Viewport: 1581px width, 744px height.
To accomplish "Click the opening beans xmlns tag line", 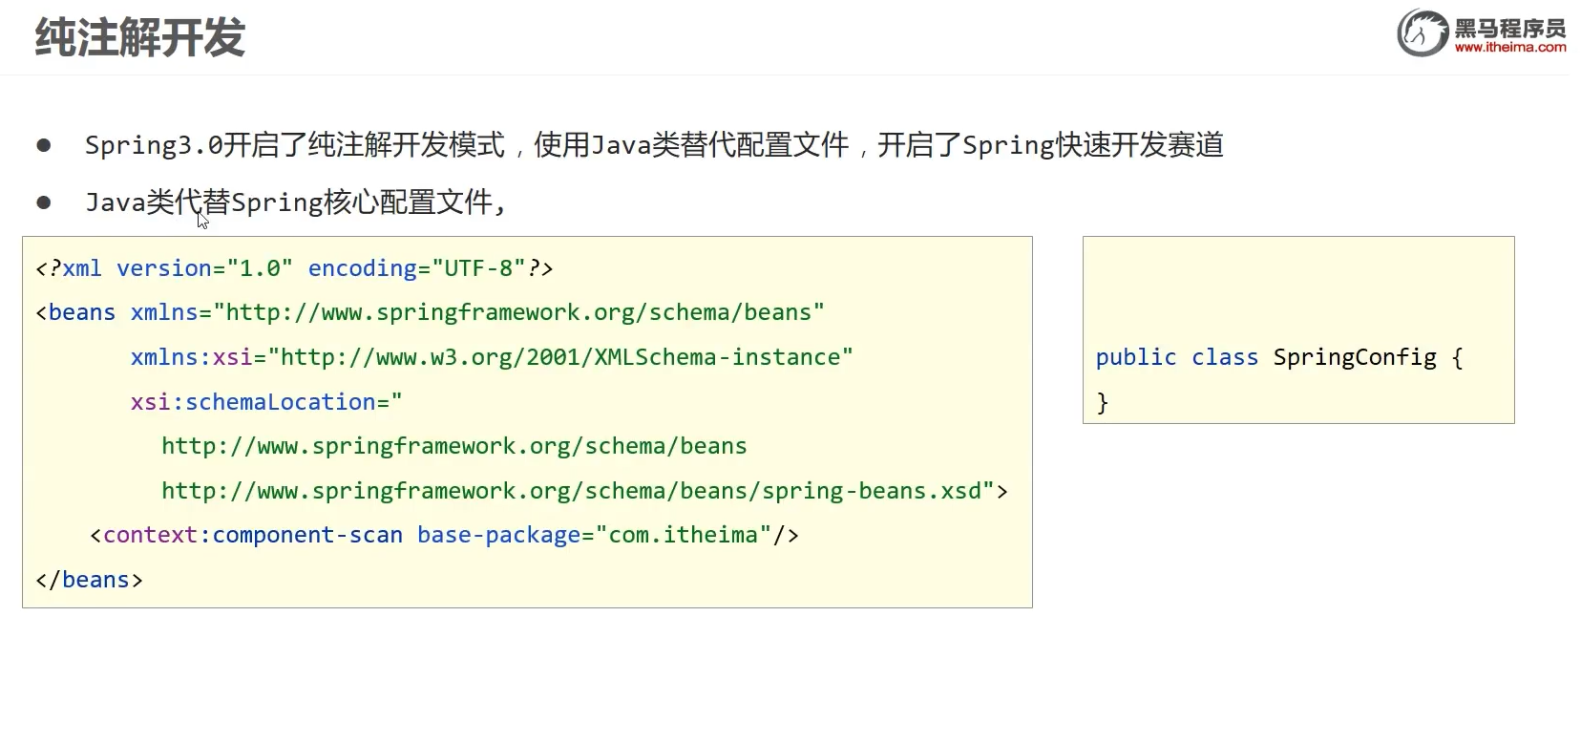I will coord(430,312).
